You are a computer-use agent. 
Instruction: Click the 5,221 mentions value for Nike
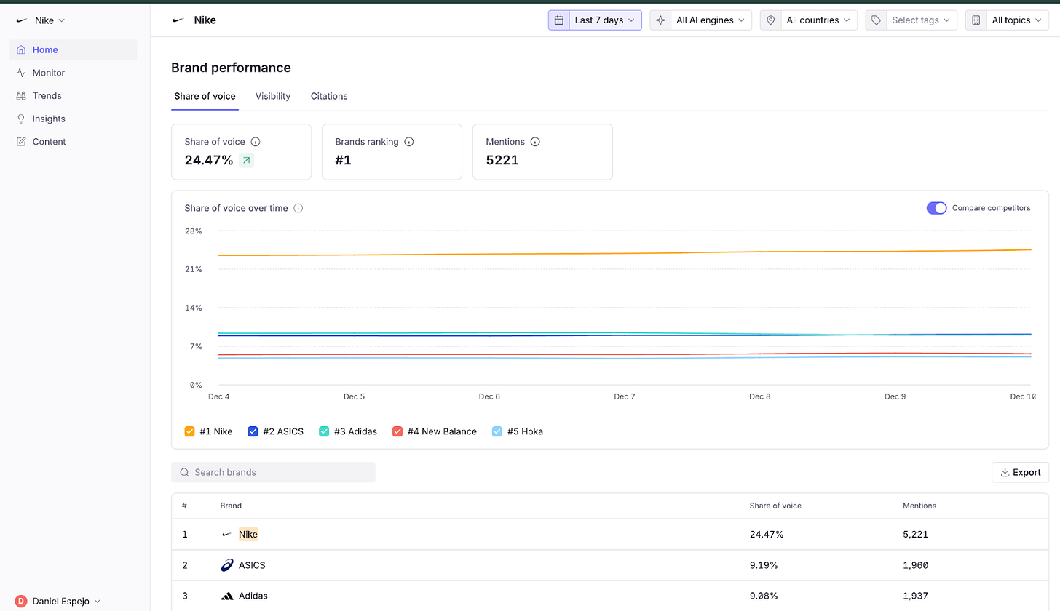(x=915, y=534)
